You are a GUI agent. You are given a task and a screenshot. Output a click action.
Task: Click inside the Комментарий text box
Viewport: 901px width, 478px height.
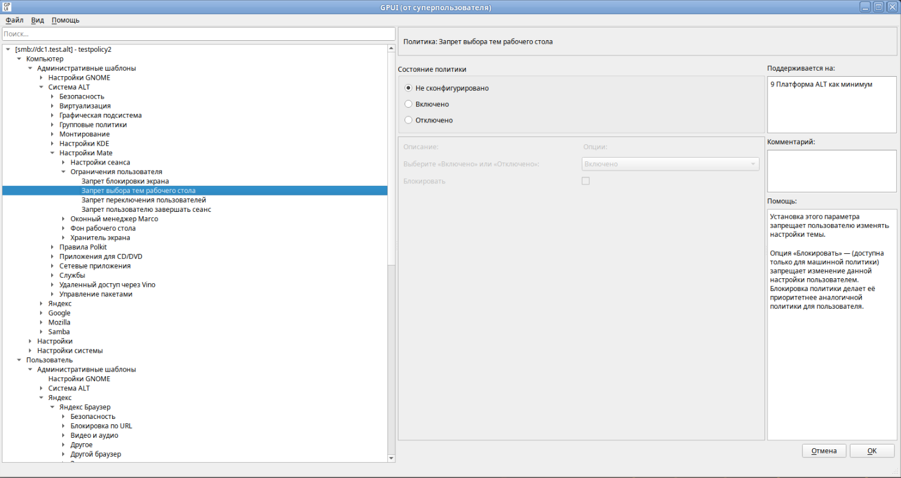point(832,171)
